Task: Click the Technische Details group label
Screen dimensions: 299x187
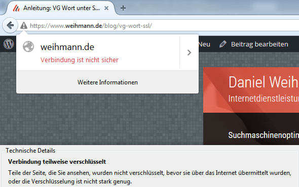Action: pyautogui.click(x=30, y=151)
